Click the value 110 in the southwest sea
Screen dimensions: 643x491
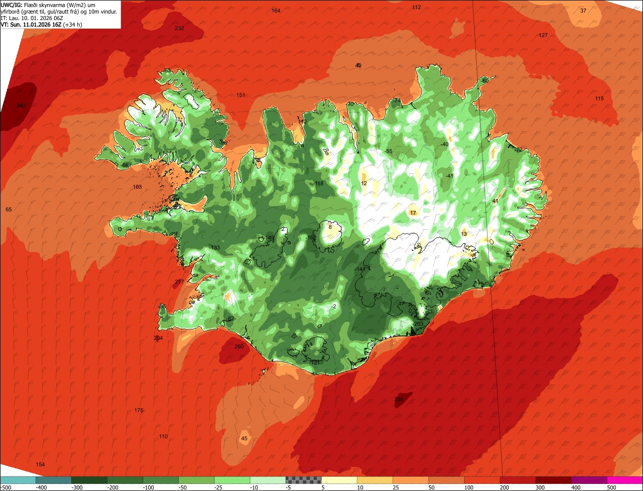click(x=163, y=436)
